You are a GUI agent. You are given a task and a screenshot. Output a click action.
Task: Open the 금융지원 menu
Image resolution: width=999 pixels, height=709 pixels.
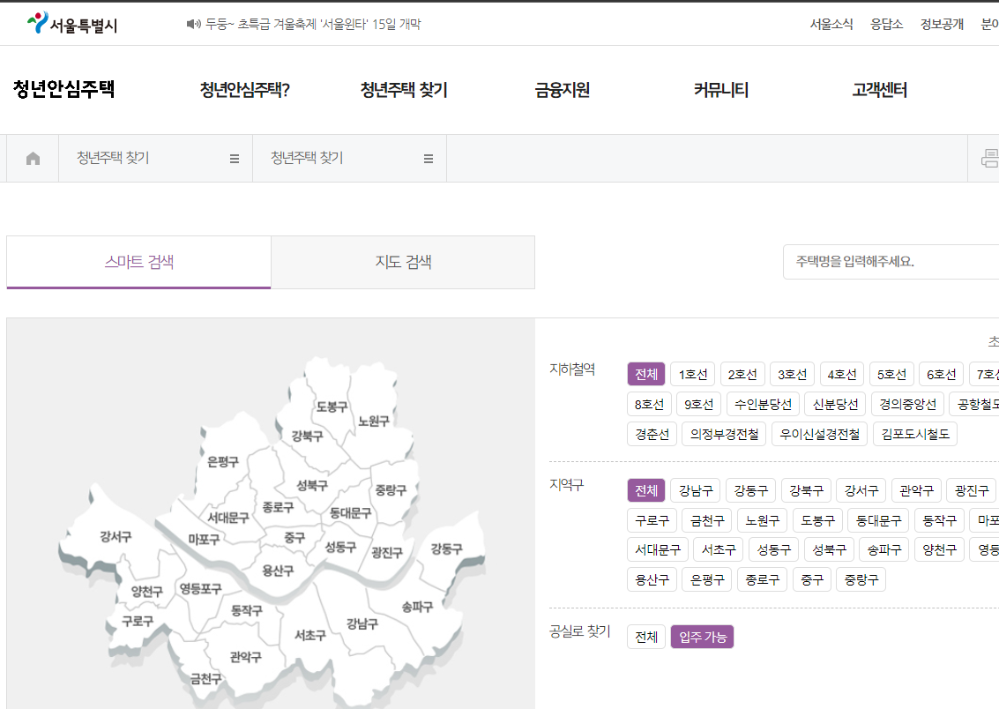pos(562,90)
